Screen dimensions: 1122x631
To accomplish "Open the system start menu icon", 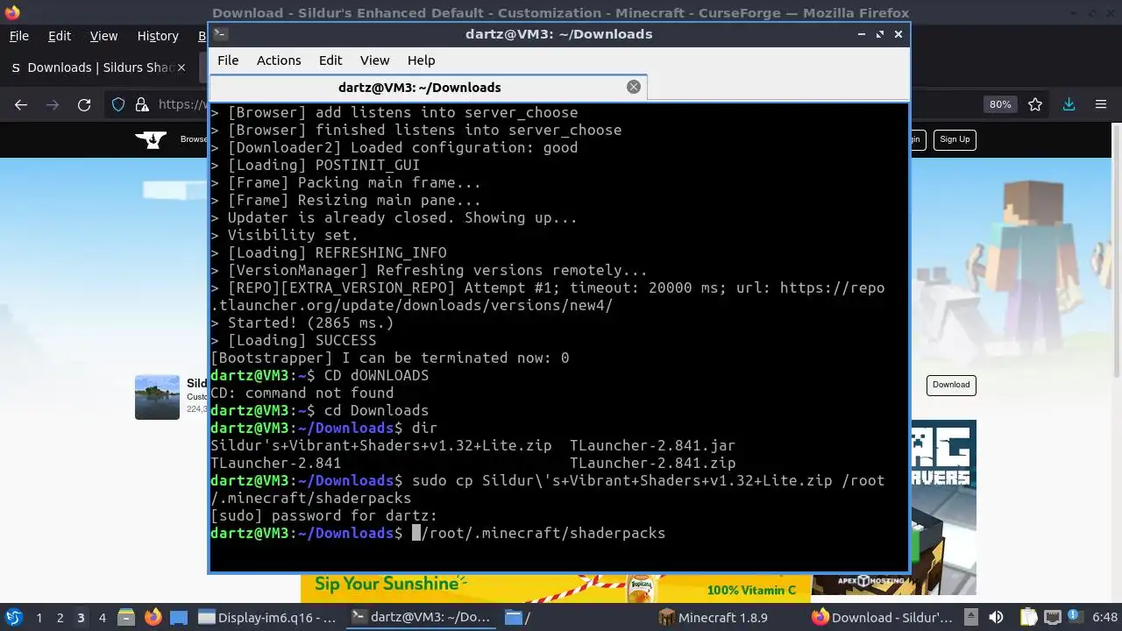I will [x=13, y=617].
